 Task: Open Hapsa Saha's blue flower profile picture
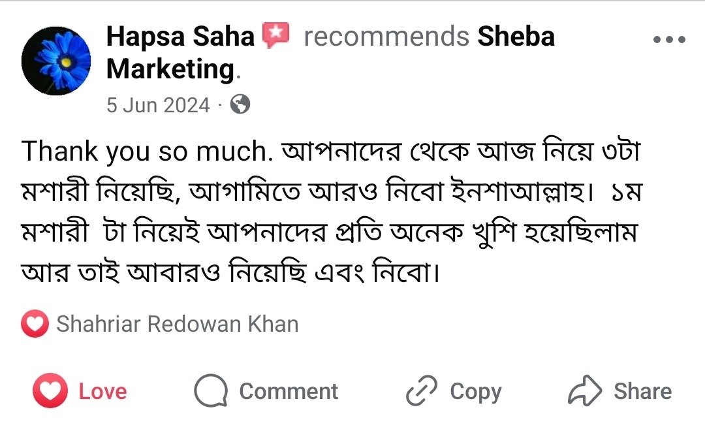56,61
